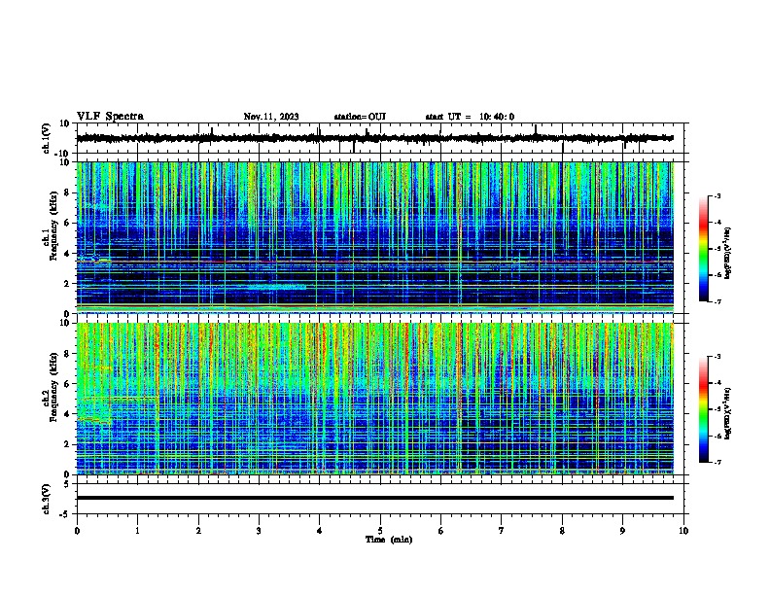Click the "4" tick on ch.1 frequency axis

pyautogui.click(x=67, y=254)
